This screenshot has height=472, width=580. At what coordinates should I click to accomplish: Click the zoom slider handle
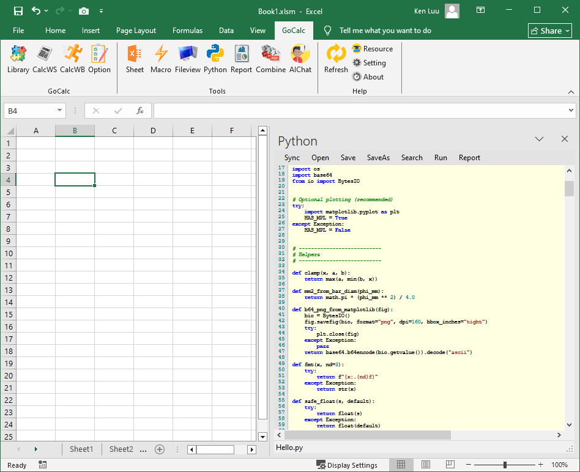coord(505,465)
